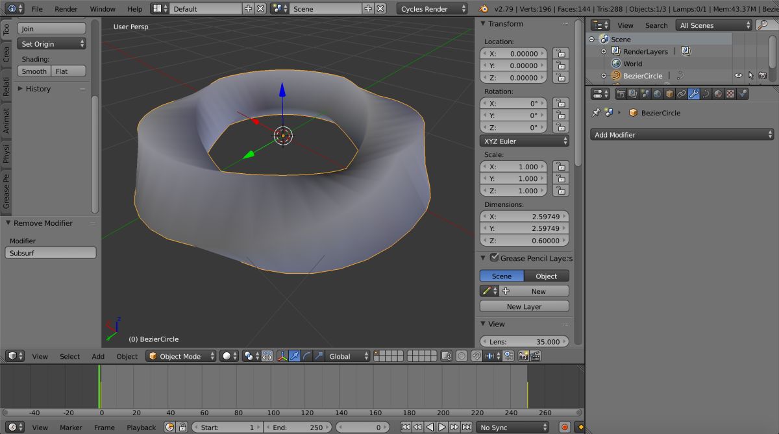Open the World properties tab icon

(x=657, y=94)
